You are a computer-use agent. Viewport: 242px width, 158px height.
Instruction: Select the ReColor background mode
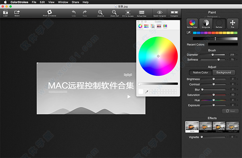click(219, 24)
